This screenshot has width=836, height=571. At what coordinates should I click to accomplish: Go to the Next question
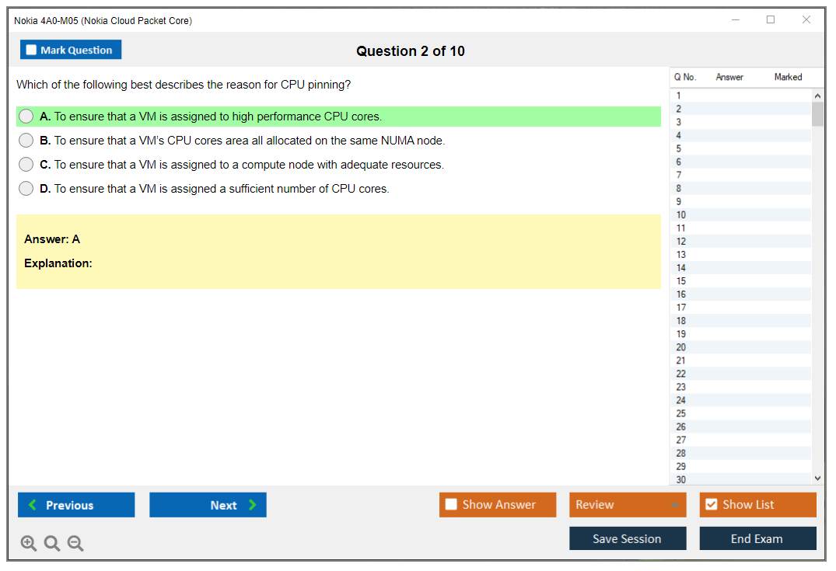click(208, 505)
